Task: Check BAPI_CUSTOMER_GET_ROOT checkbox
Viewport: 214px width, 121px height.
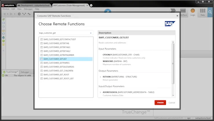Action: (x=42, y=75)
